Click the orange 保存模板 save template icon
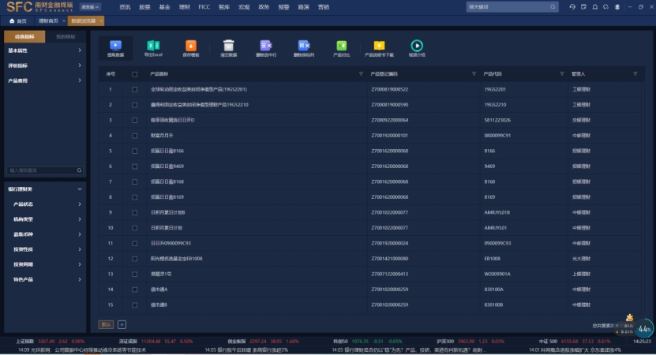The image size is (656, 355). click(191, 46)
